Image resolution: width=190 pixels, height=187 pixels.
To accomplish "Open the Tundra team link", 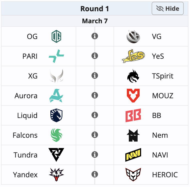I will tap(26, 155).
